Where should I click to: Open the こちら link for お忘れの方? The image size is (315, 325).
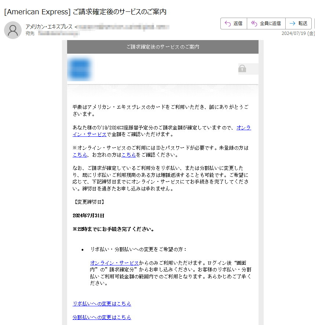pos(129,155)
